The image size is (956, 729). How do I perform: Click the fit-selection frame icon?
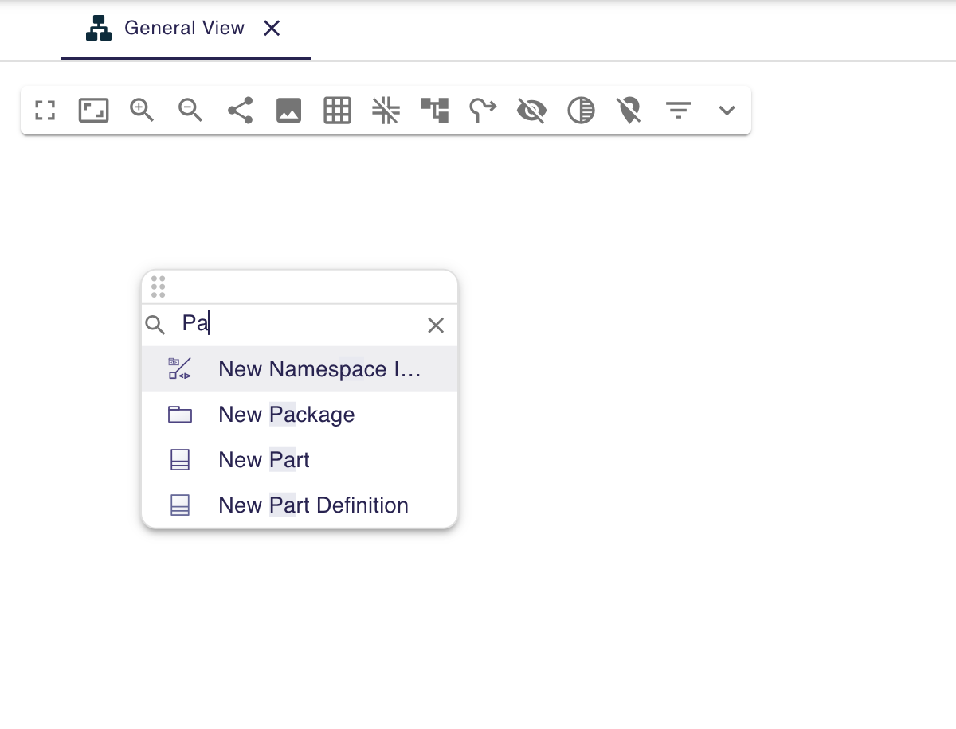(x=93, y=111)
